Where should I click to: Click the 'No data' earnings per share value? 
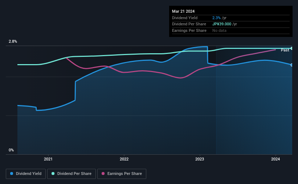click(x=219, y=30)
